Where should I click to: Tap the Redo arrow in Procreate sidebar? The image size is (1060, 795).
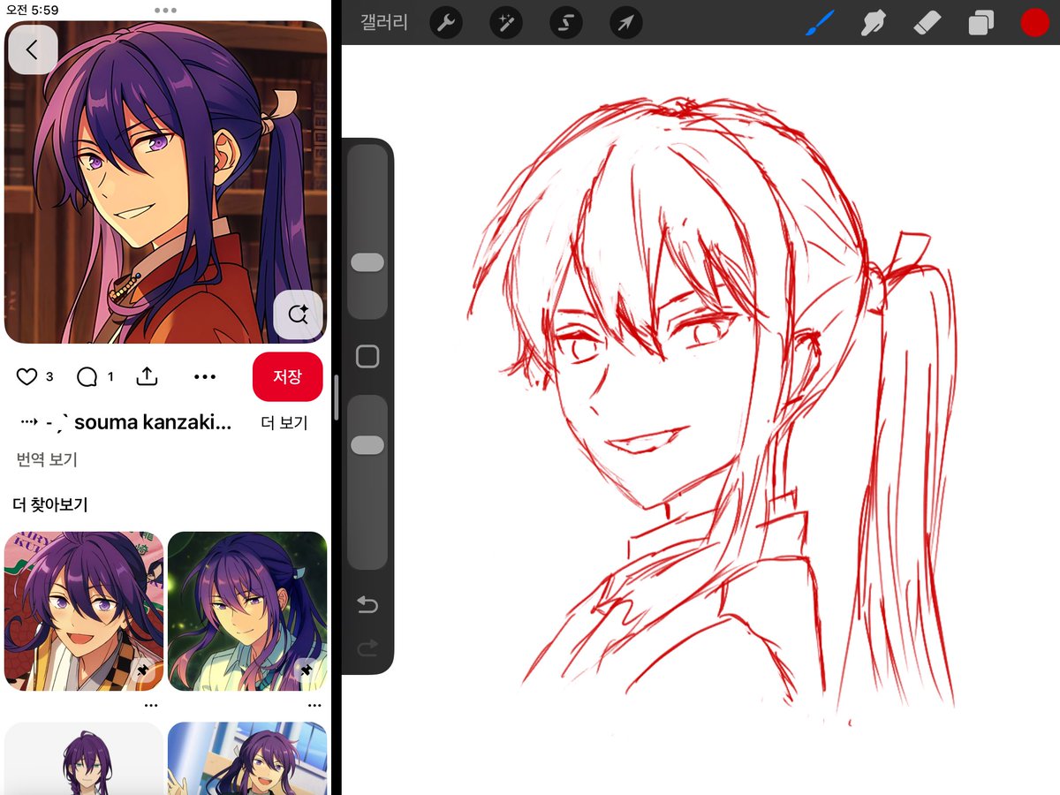click(367, 649)
